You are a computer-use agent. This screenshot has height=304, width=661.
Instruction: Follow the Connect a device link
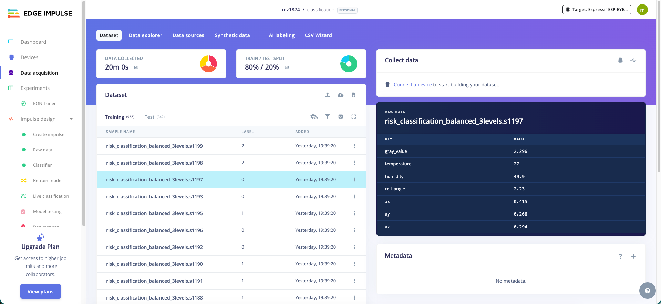click(x=412, y=85)
